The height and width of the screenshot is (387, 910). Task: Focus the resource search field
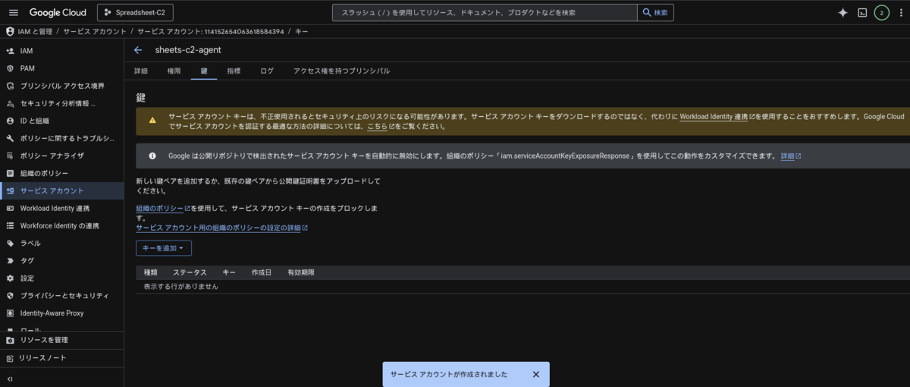485,13
